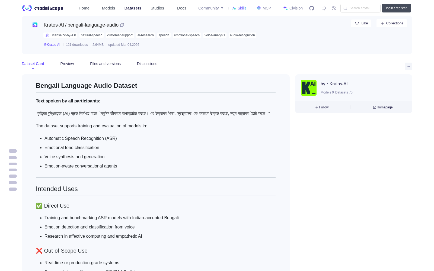Open the GitHub icon link

(312, 8)
